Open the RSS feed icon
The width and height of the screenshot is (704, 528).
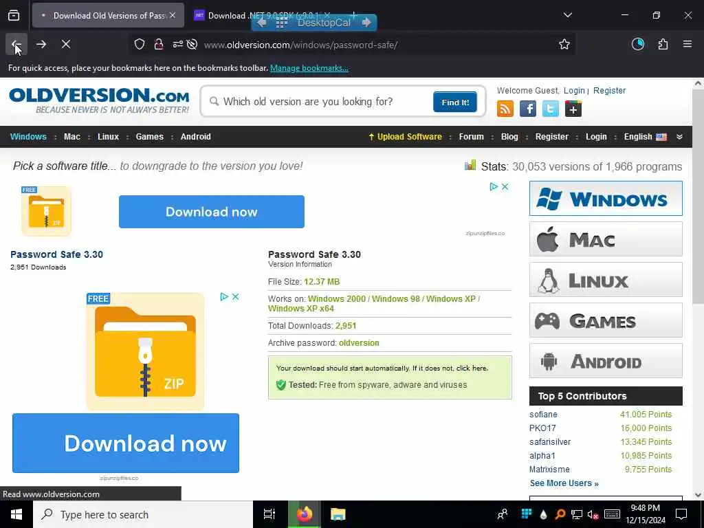pos(505,109)
